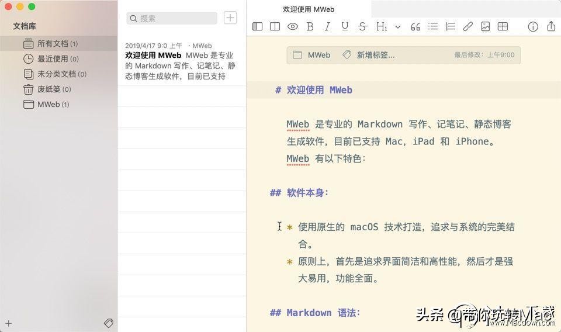Click the ## Markdown 语法 heading
561x332 pixels.
pyautogui.click(x=315, y=313)
